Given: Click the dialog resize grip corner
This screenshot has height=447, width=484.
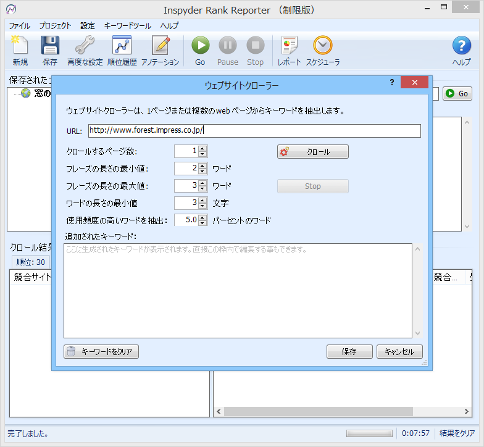Looking at the screenshot, I should click(425, 363).
